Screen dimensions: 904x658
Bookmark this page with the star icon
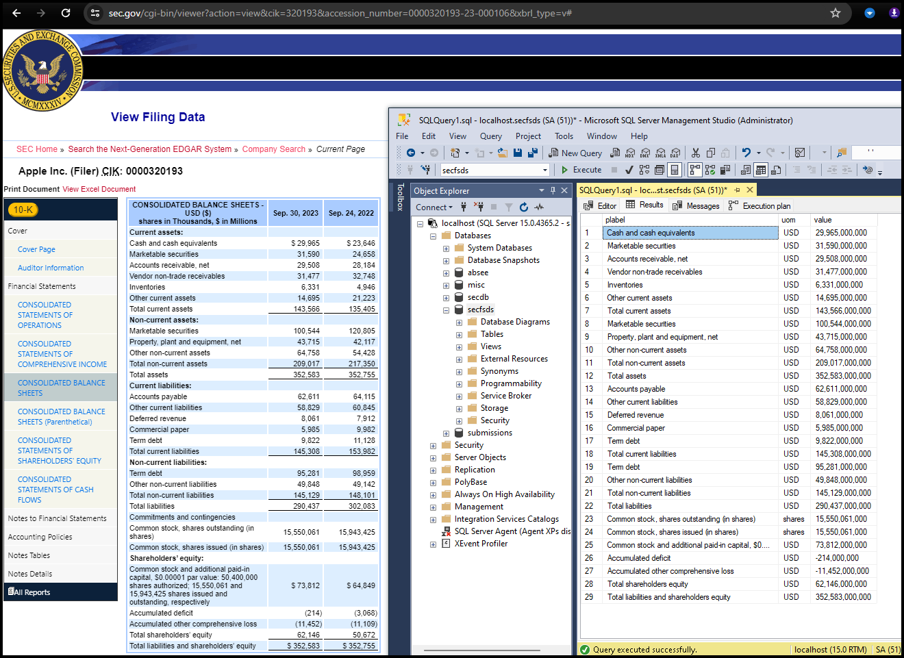pyautogui.click(x=836, y=13)
